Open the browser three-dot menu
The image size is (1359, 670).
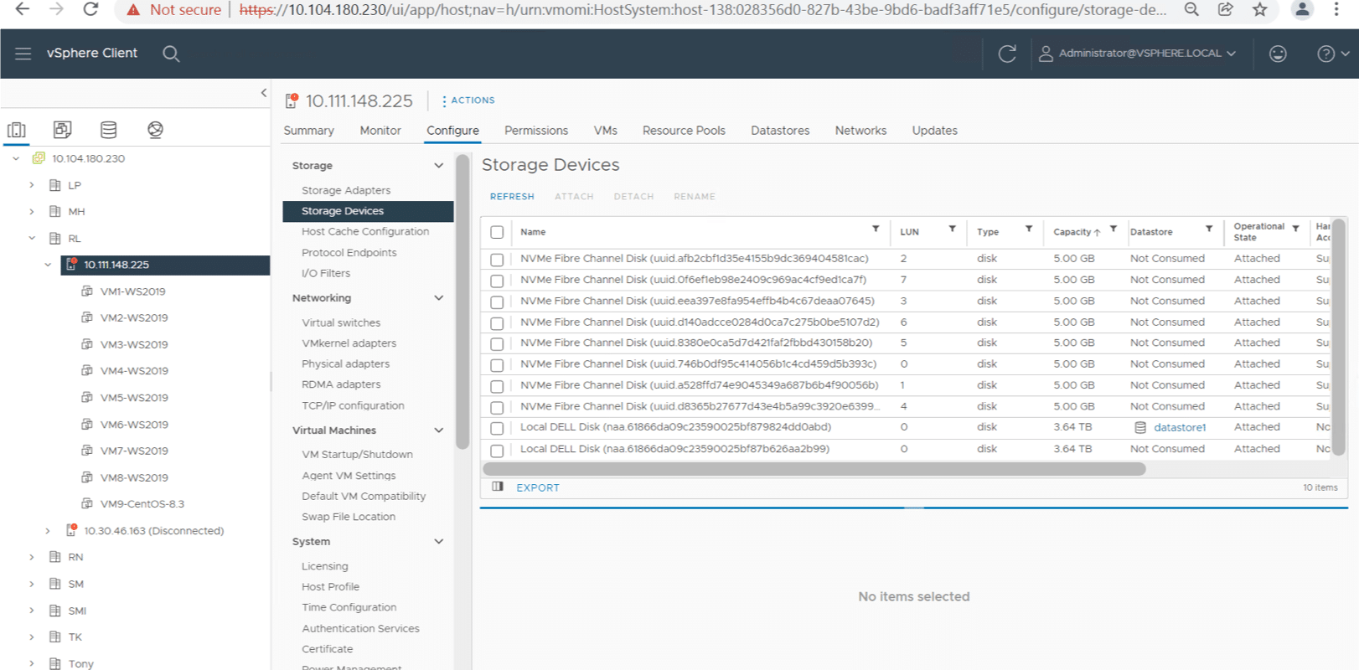pyautogui.click(x=1336, y=9)
